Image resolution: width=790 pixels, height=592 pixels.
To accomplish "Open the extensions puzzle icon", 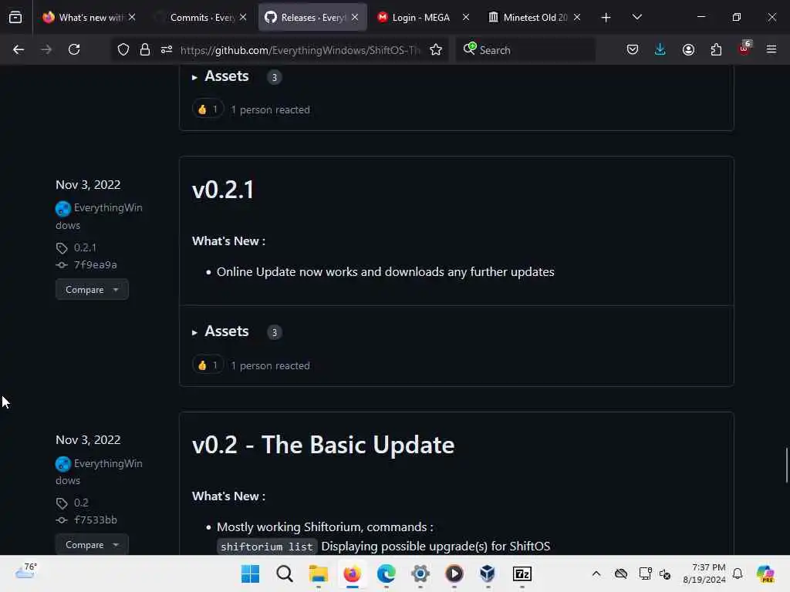I will coord(716,49).
